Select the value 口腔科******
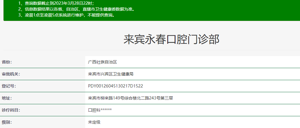This screenshot has width=300, height=128. click(x=100, y=110)
